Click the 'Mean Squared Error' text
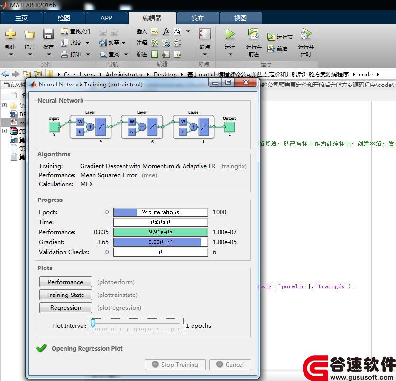The image size is (396, 381). (109, 175)
